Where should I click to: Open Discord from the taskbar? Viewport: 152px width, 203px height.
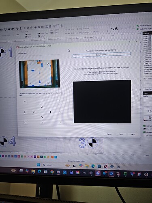(98, 173)
